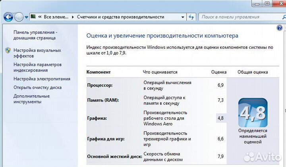Screen dimensions: 286x167
Task: Click the Refresh button beside the address bar
Action: pos(191,17)
